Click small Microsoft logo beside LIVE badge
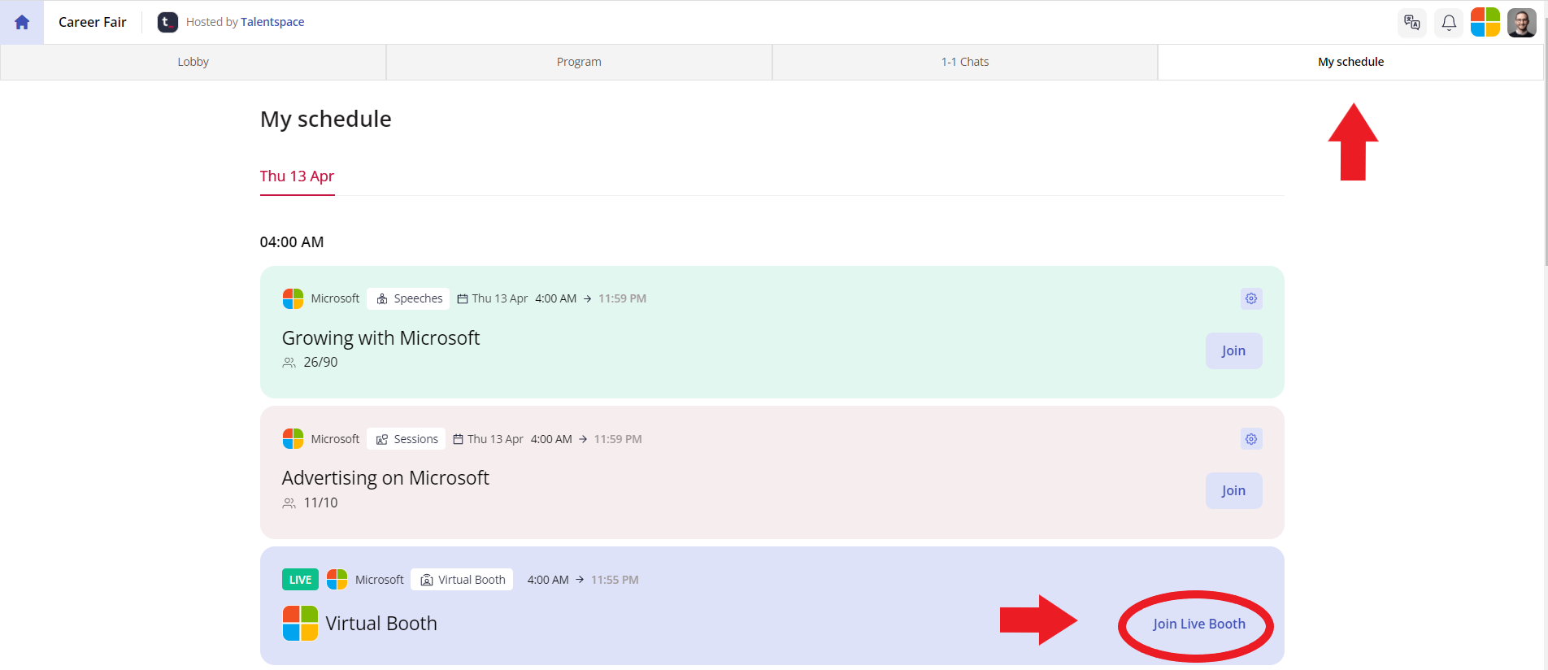This screenshot has width=1548, height=670. click(337, 580)
